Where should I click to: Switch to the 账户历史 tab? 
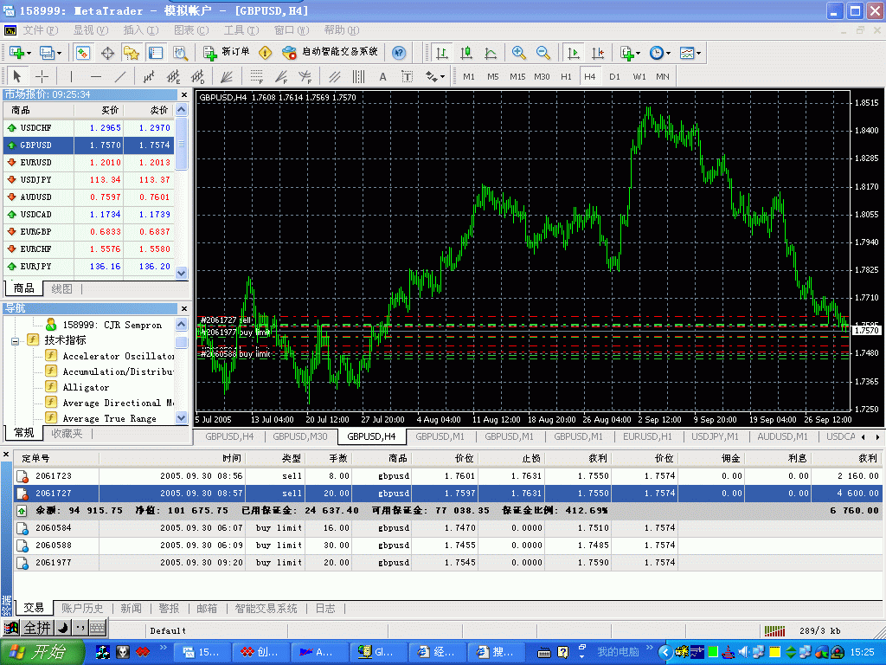82,609
